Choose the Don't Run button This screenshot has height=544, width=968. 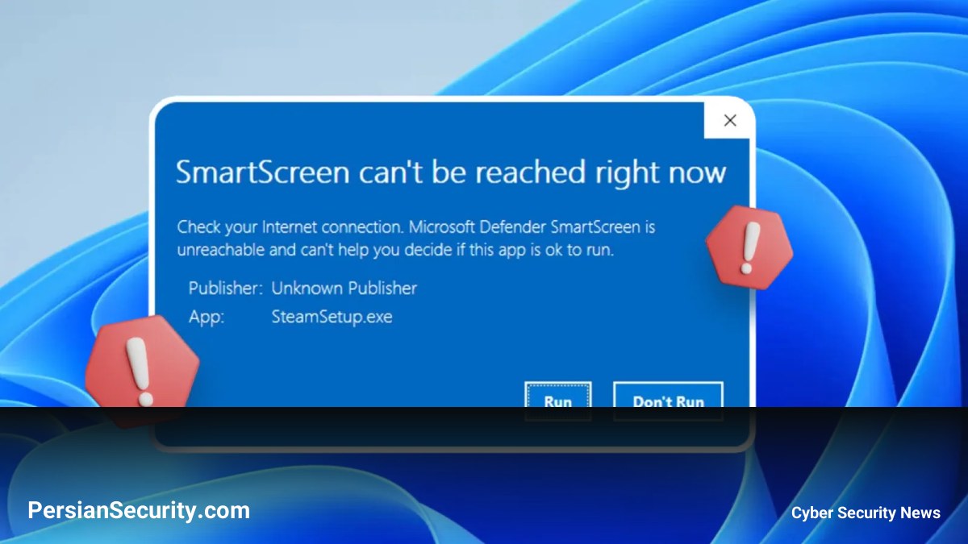pos(668,401)
